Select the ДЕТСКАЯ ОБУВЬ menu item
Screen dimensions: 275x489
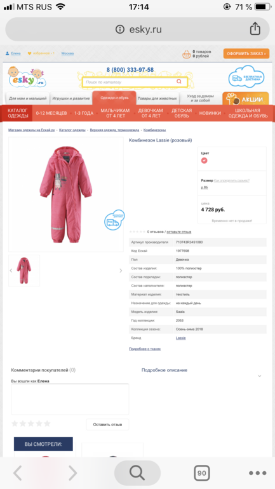[x=182, y=113]
